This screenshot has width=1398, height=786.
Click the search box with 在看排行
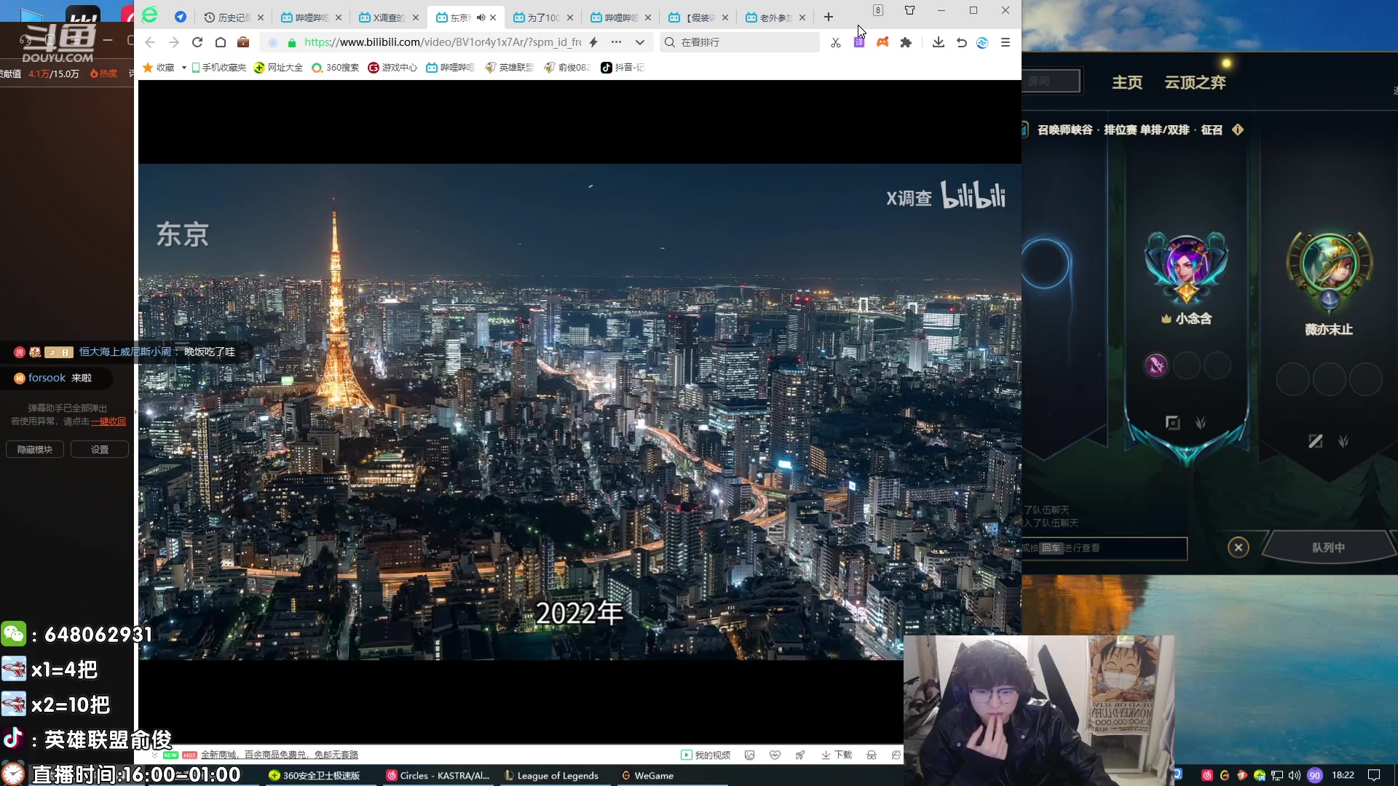pyautogui.click(x=740, y=42)
